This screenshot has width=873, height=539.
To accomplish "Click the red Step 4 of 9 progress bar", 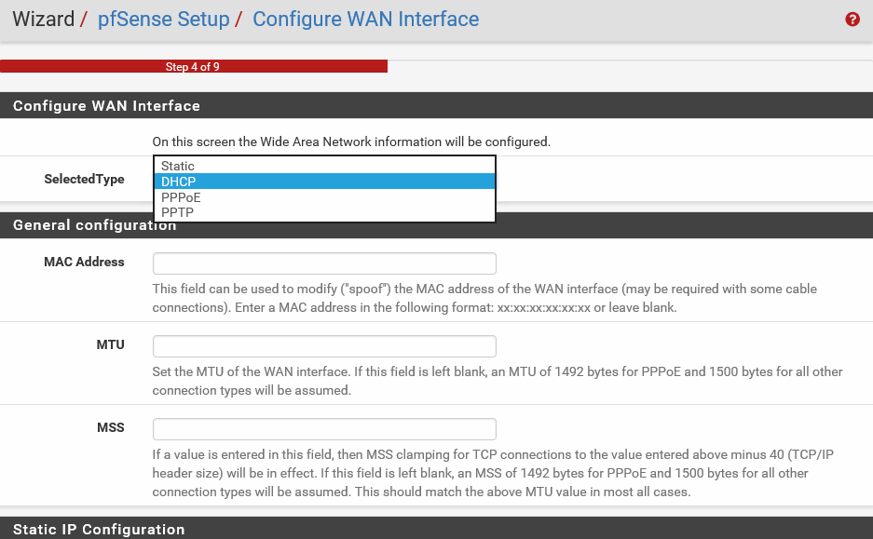I will point(193,66).
